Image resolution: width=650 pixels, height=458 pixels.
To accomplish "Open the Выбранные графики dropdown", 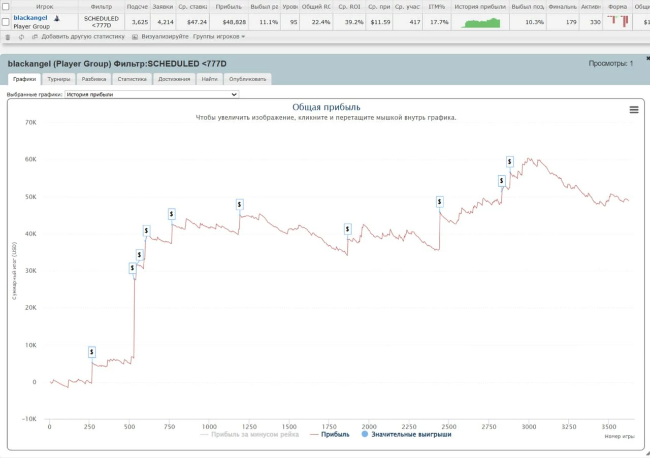I will [x=151, y=94].
